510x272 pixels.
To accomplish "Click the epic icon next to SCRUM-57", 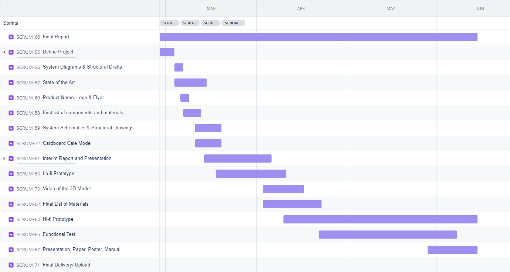I will [11, 83].
